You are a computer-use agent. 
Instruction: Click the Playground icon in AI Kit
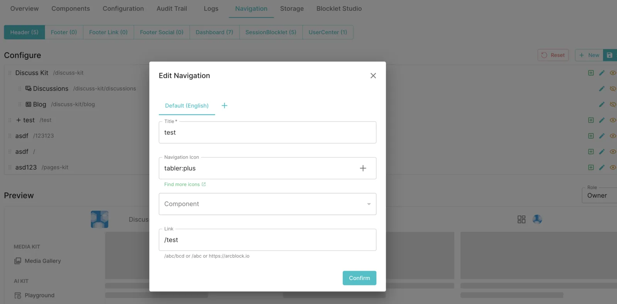tap(18, 296)
